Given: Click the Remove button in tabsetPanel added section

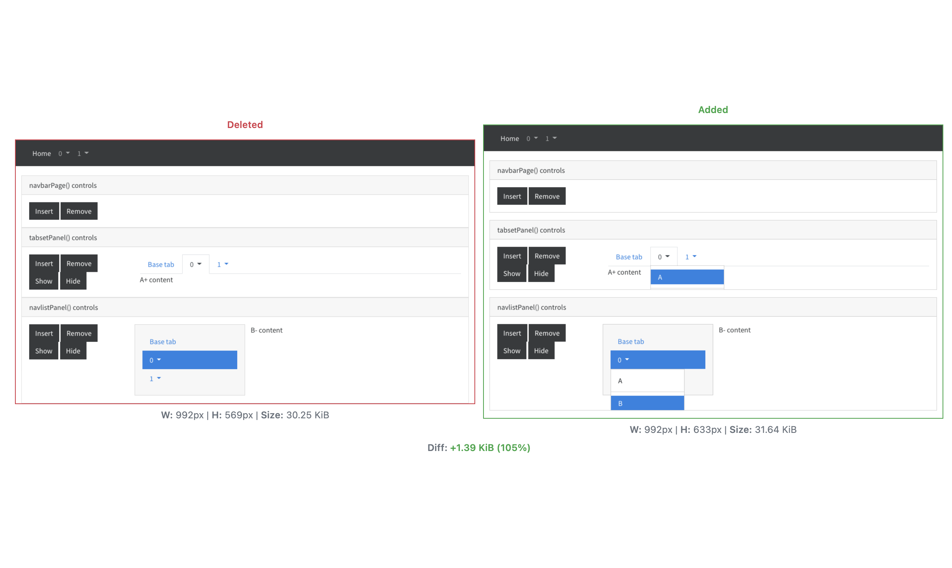Looking at the screenshot, I should click(546, 255).
